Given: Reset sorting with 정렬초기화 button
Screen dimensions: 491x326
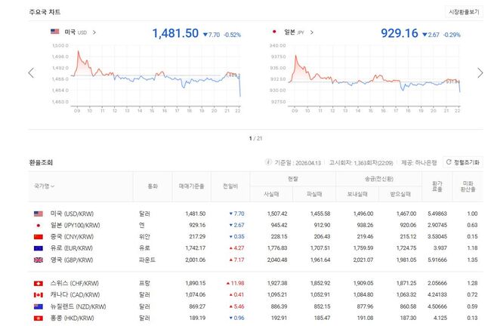Looking at the screenshot, I should pyautogui.click(x=462, y=162).
